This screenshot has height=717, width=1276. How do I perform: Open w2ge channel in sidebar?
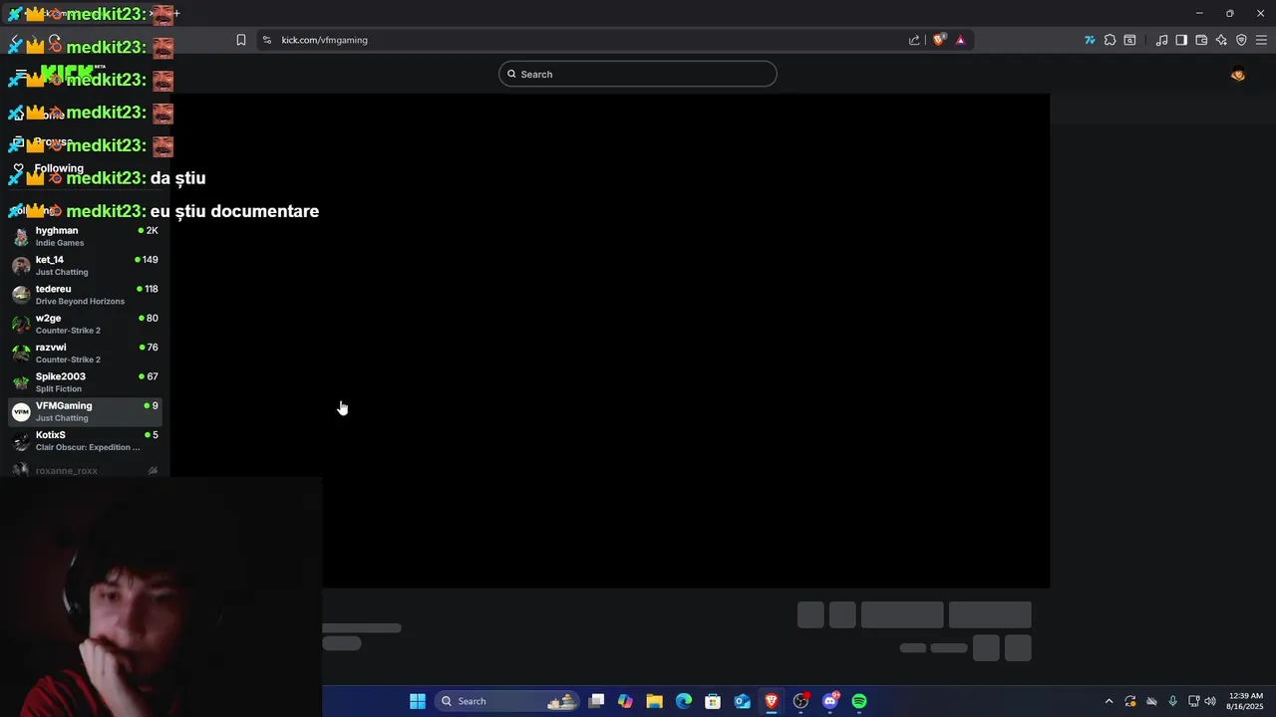pyautogui.click(x=85, y=324)
